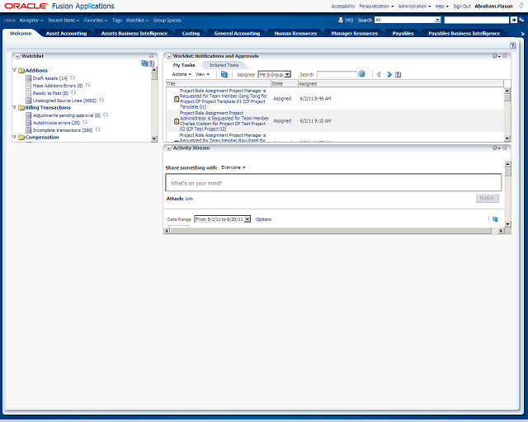Open the Share with Everyone dropdown
Image resolution: width=528 pixels, height=422 pixels.
pyautogui.click(x=234, y=167)
